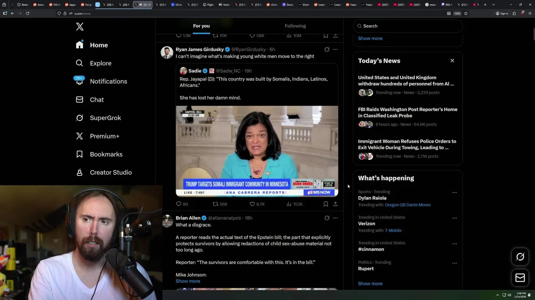Expand the browser tab list dropdown
535x300 pixels.
(494, 5)
